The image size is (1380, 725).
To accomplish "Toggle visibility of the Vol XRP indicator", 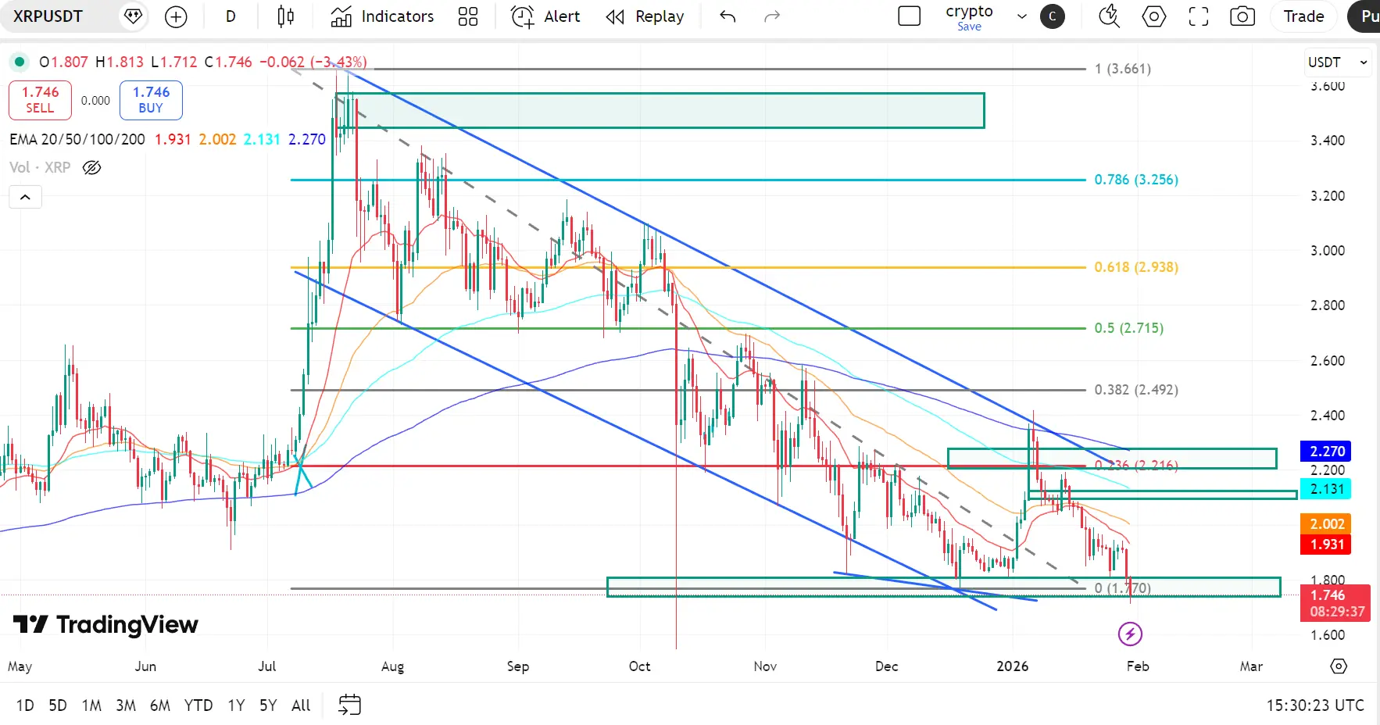I will click(x=92, y=167).
